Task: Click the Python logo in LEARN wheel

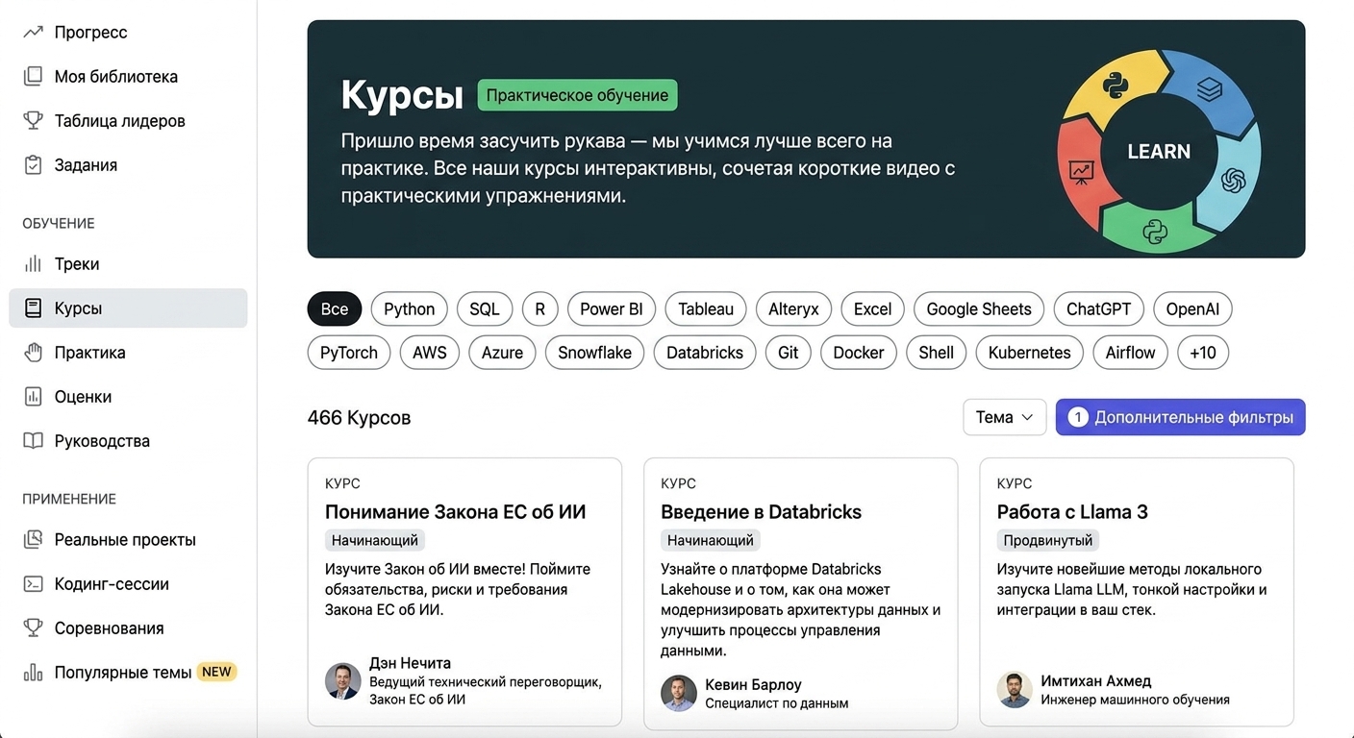Action: click(x=1114, y=86)
